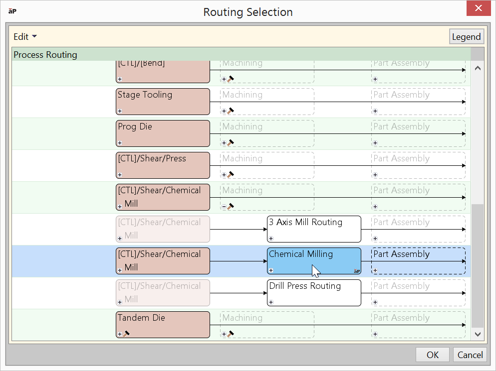Viewport: 496px width, 371px height.
Task: Click hammer icon in [CTL]/Shear/Press Machining node
Action: point(231,174)
